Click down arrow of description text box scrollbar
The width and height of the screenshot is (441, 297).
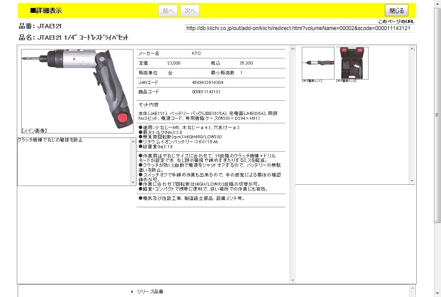click(133, 183)
